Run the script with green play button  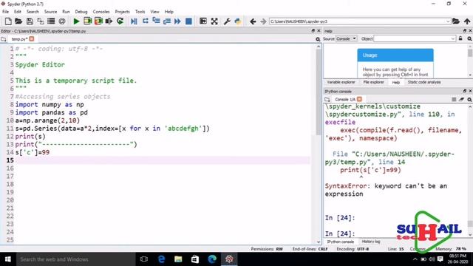tap(76, 21)
